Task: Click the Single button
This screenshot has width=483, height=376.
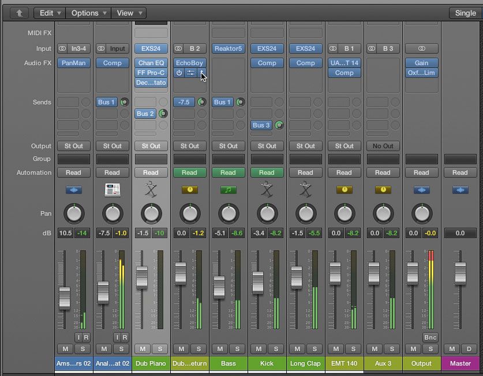Action: 465,12
